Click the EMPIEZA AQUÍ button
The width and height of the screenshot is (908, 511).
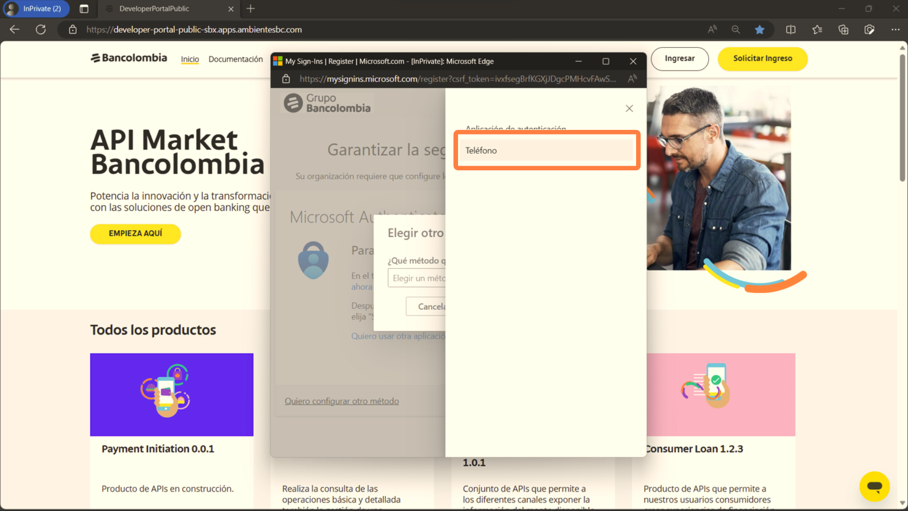pyautogui.click(x=135, y=234)
